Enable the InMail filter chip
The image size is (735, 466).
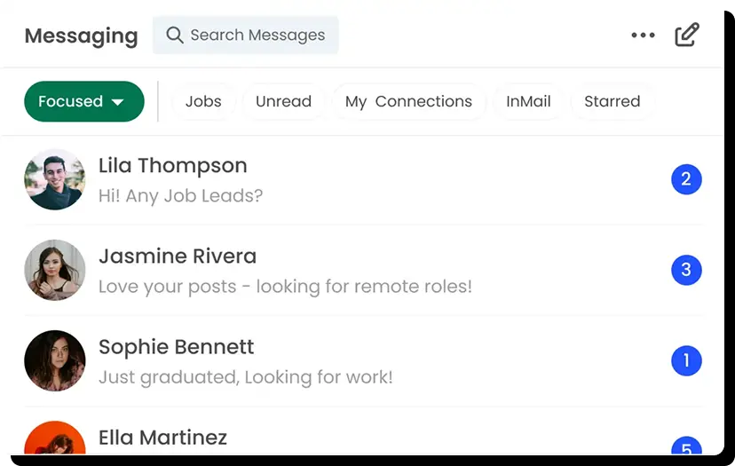(528, 101)
